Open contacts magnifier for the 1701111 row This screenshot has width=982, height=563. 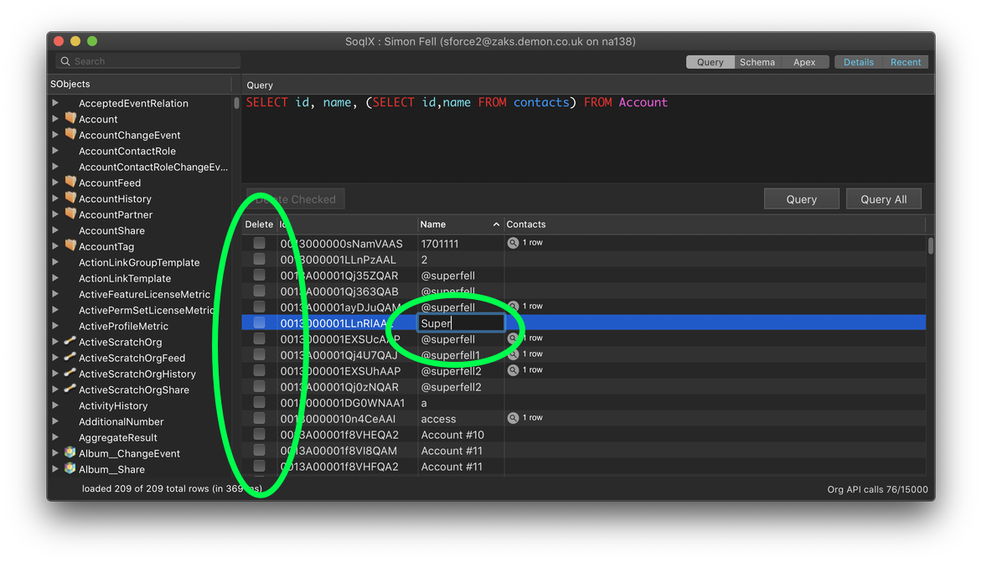pyautogui.click(x=513, y=243)
